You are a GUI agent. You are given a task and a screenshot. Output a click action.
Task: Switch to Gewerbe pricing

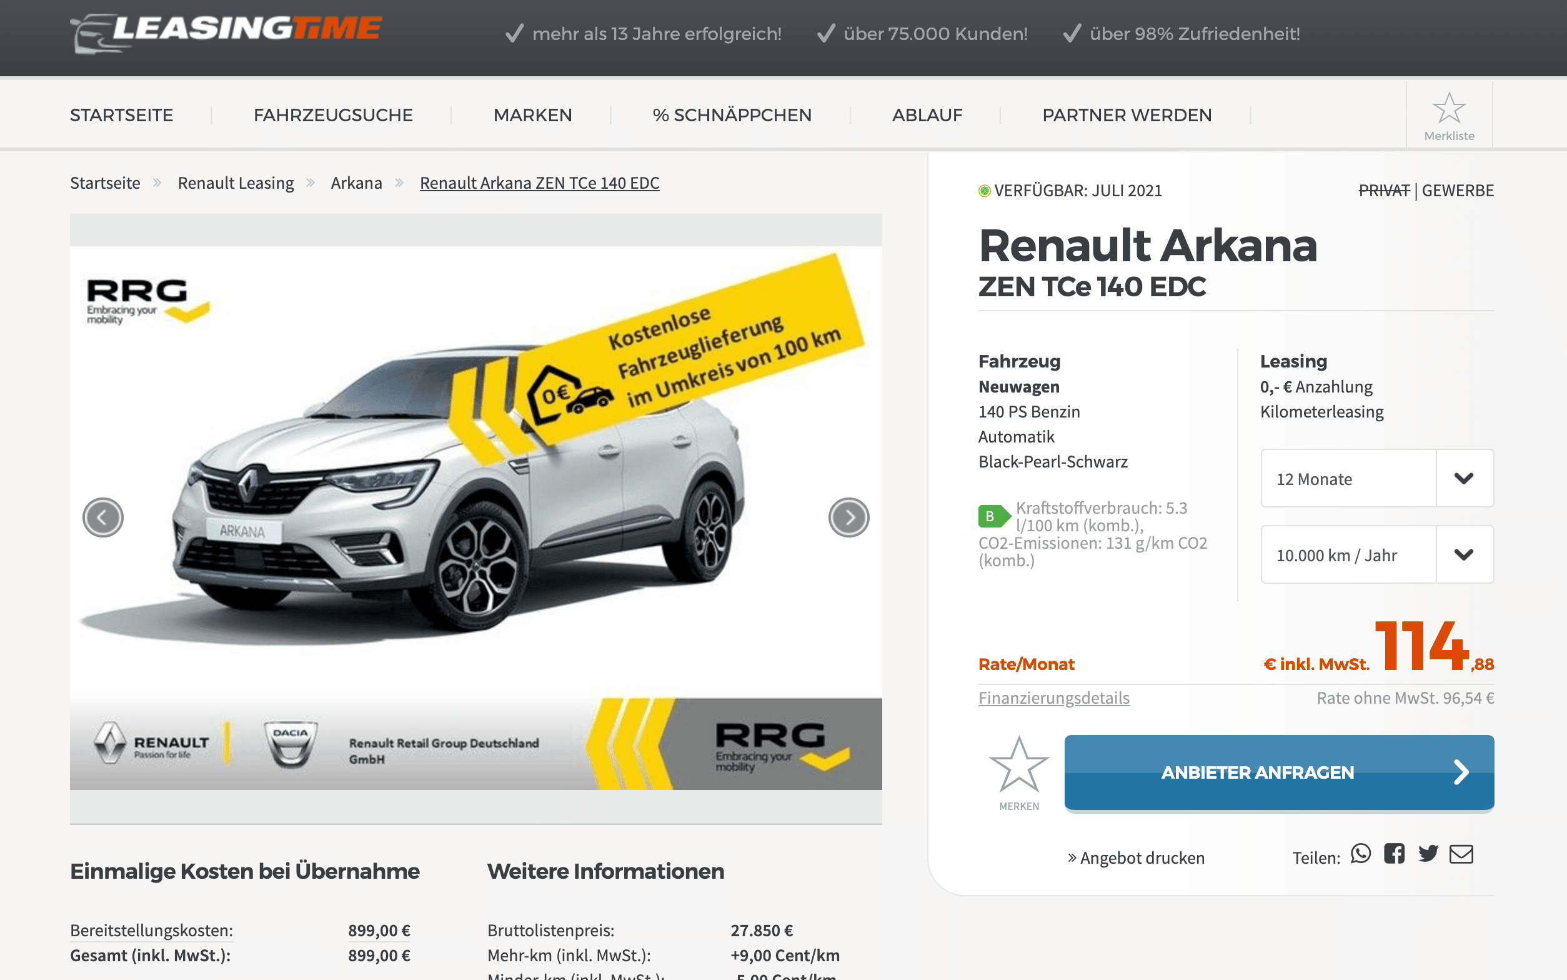tap(1458, 191)
